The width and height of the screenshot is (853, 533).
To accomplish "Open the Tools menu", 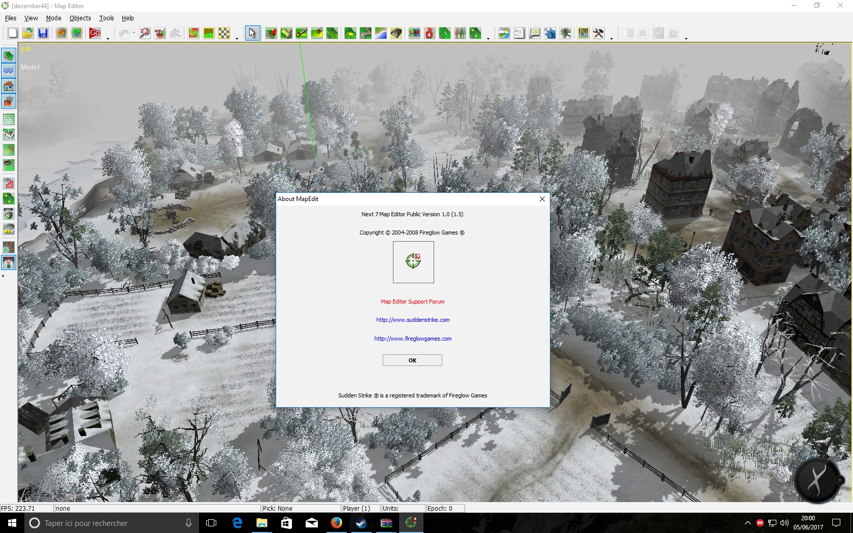I will pos(107,18).
